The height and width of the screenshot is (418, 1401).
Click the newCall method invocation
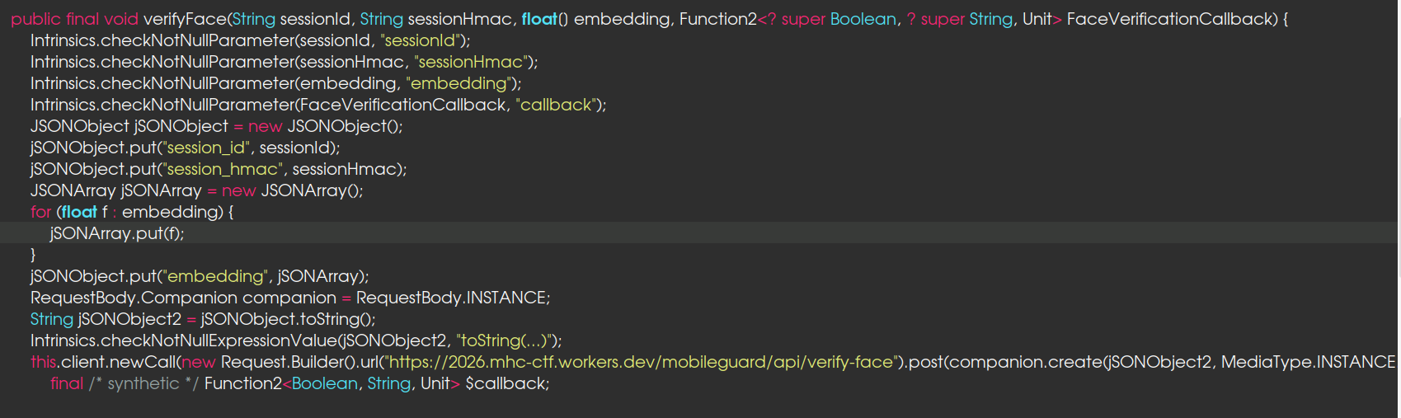(139, 362)
